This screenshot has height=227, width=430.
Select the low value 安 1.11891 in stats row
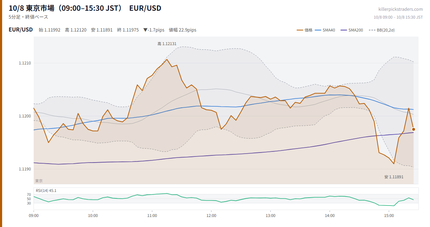coord(102,30)
